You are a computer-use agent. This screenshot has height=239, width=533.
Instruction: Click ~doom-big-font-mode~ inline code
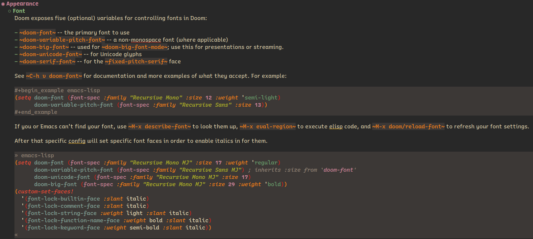[134, 47]
